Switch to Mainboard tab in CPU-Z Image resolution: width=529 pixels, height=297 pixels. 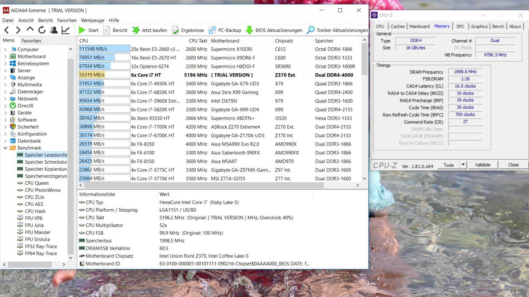[x=419, y=26]
